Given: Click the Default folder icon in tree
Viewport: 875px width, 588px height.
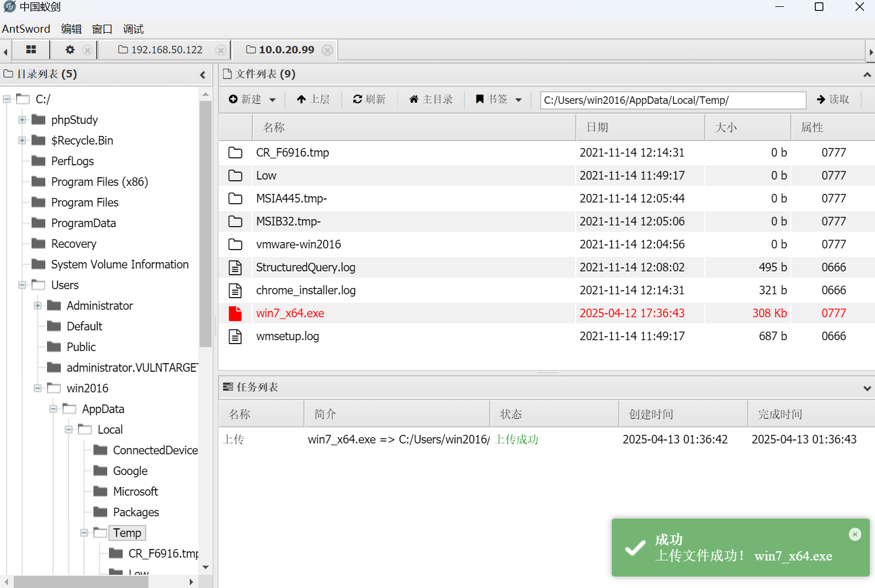Looking at the screenshot, I should point(54,326).
